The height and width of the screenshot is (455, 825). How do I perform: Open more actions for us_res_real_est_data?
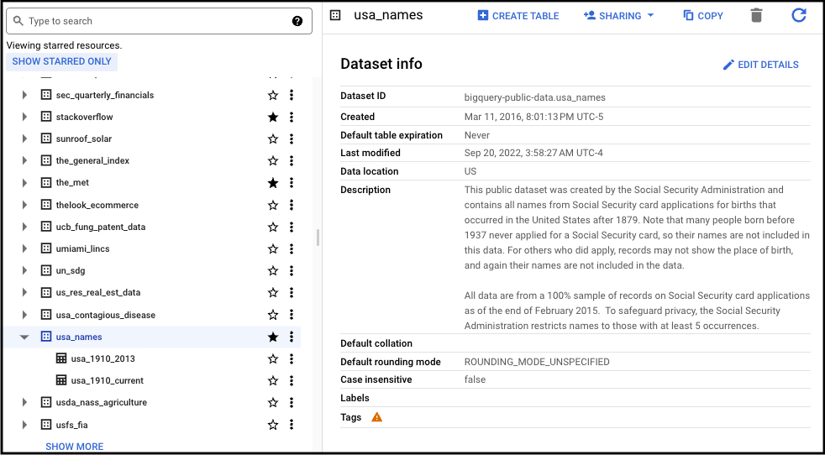point(292,292)
